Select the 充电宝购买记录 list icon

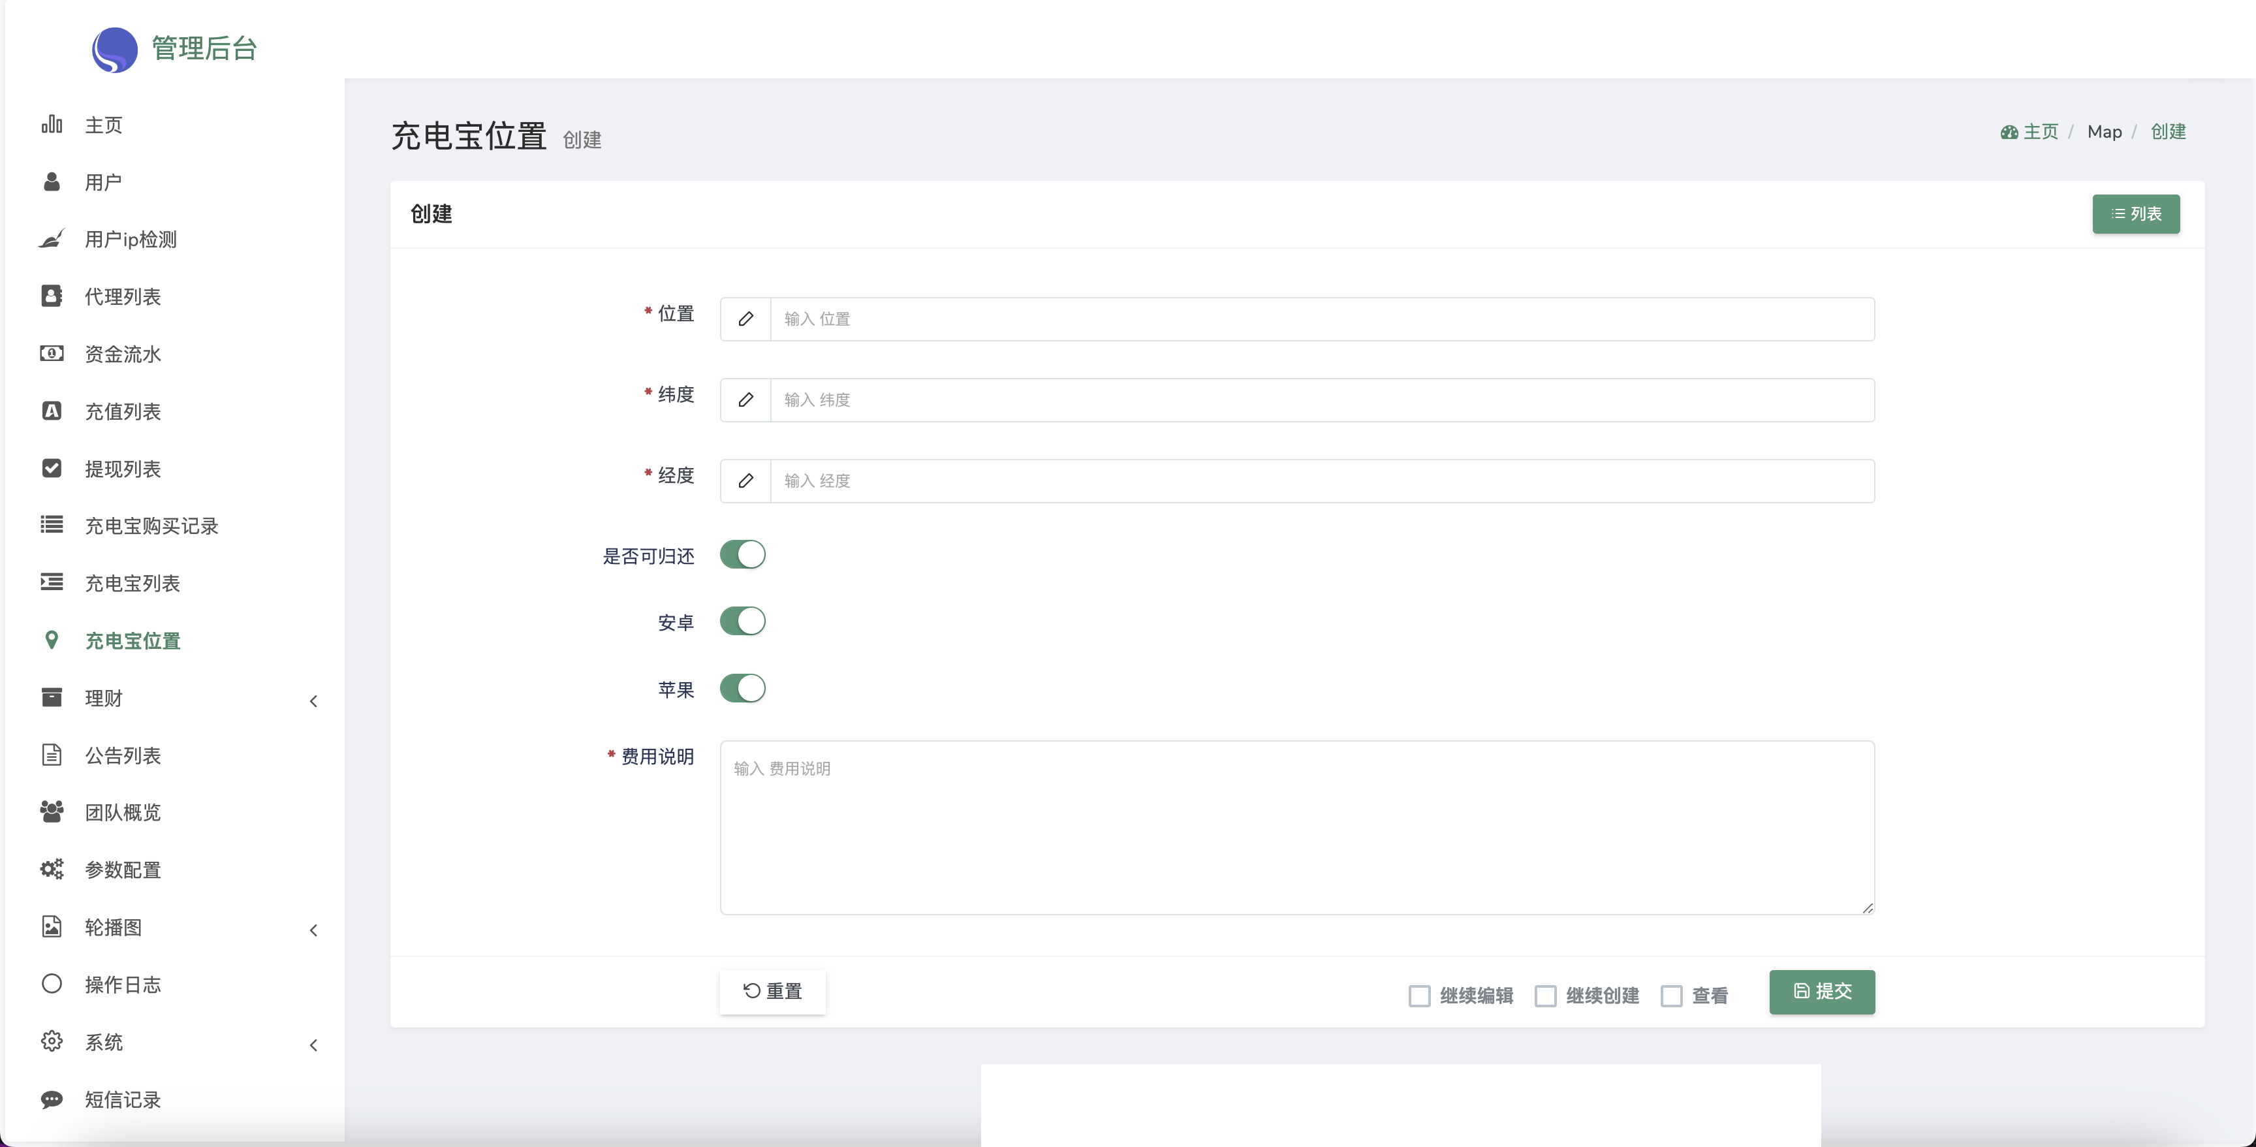(51, 526)
